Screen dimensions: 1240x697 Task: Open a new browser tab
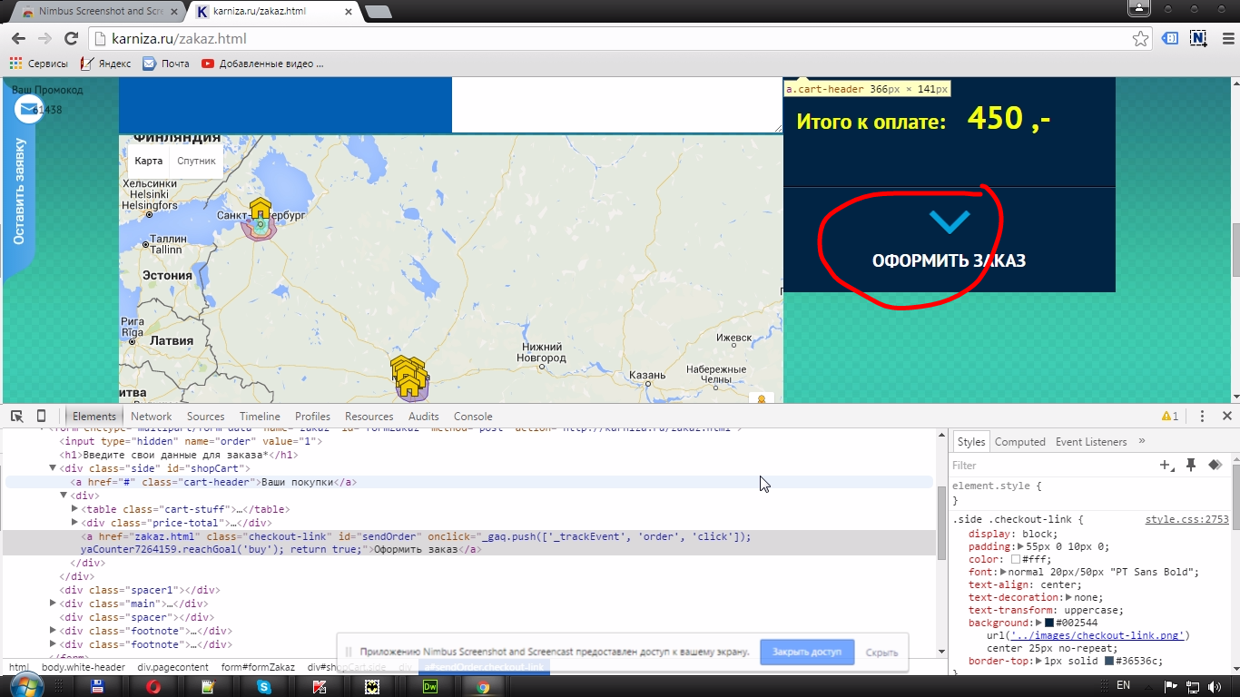point(378,12)
